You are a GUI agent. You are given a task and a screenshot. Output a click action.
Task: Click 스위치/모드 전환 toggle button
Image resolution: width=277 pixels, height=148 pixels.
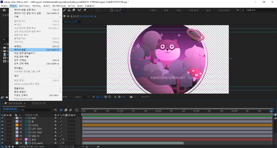point(66,146)
